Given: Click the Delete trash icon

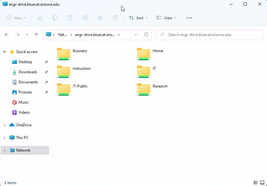Looking at the screenshot, I should [x=115, y=18].
